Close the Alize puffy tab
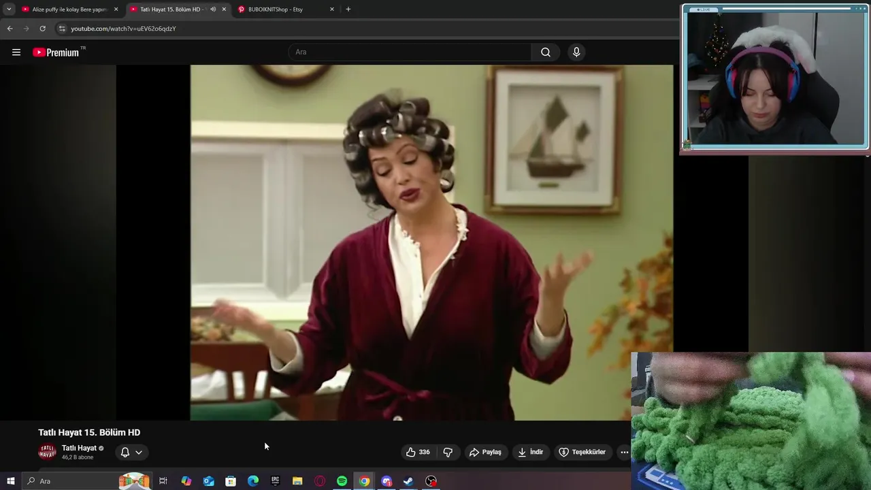The image size is (871, 490). click(116, 10)
